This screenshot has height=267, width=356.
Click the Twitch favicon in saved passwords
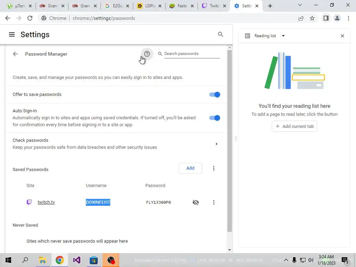click(x=29, y=202)
